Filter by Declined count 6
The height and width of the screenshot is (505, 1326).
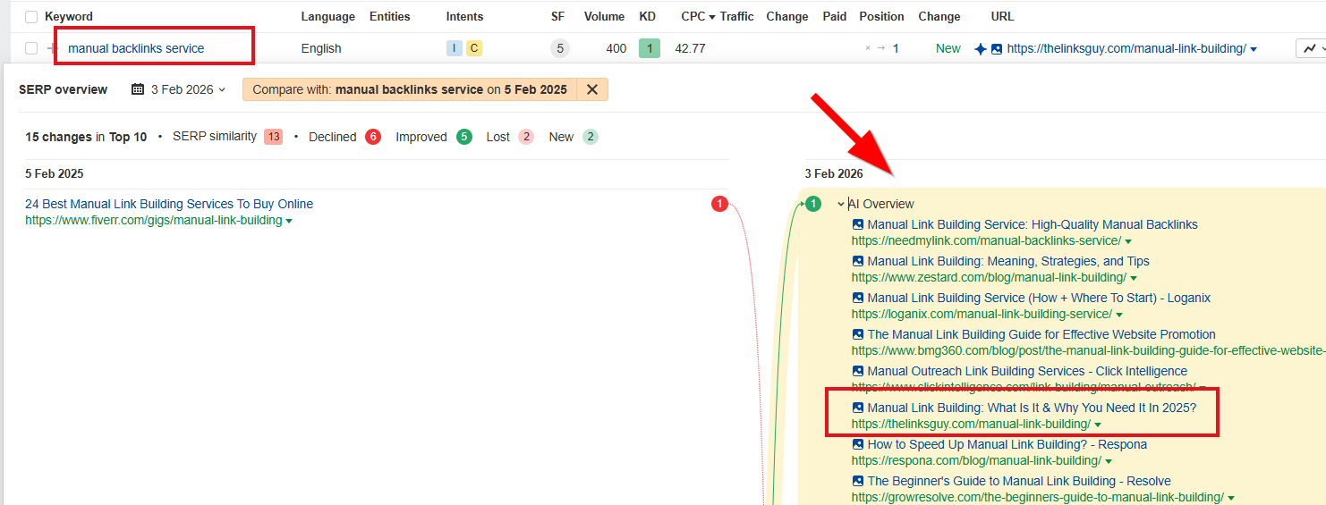[x=373, y=137]
